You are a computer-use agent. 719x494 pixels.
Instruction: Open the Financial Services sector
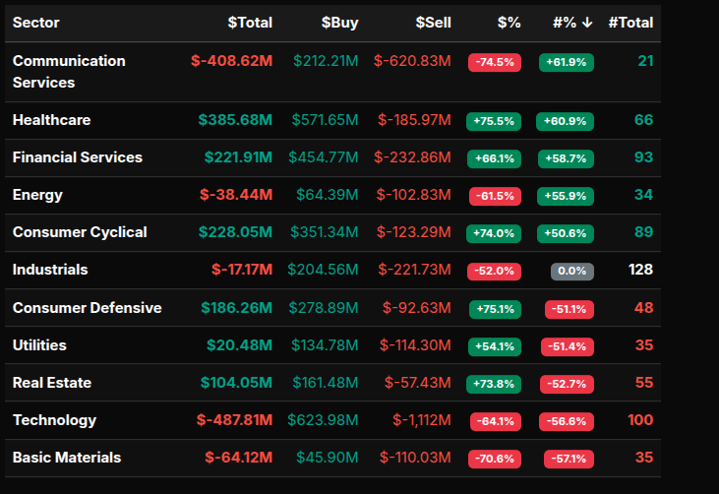(x=77, y=157)
